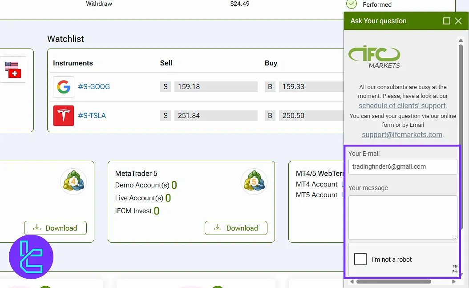
Task: Open the #S-TSLA instrument link
Action: 92,116
